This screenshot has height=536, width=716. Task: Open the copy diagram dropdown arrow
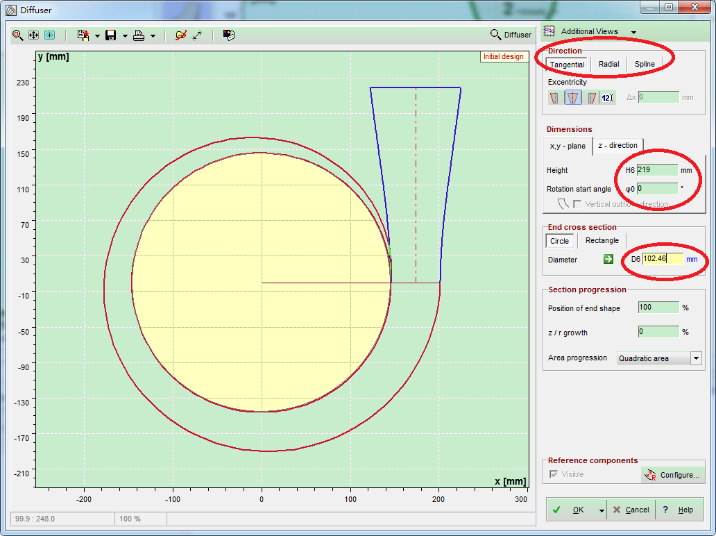97,35
